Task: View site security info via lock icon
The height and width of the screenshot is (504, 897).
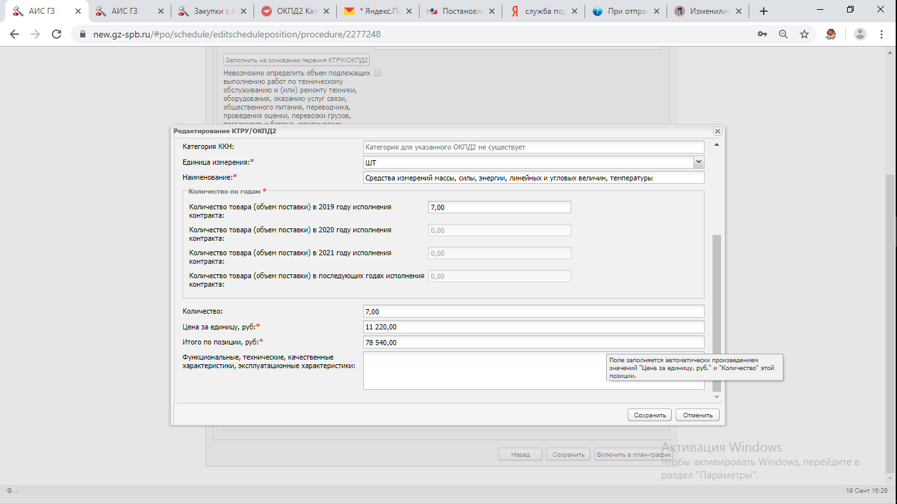Action: pos(83,34)
